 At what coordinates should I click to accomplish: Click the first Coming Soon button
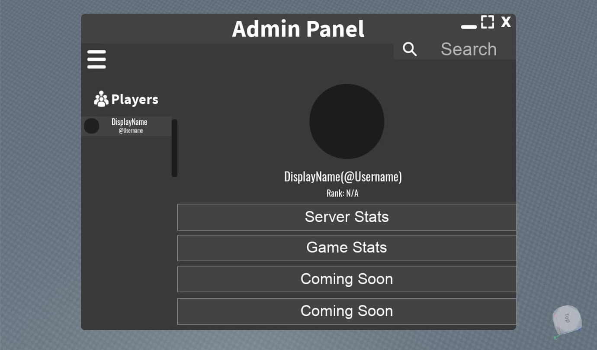346,279
